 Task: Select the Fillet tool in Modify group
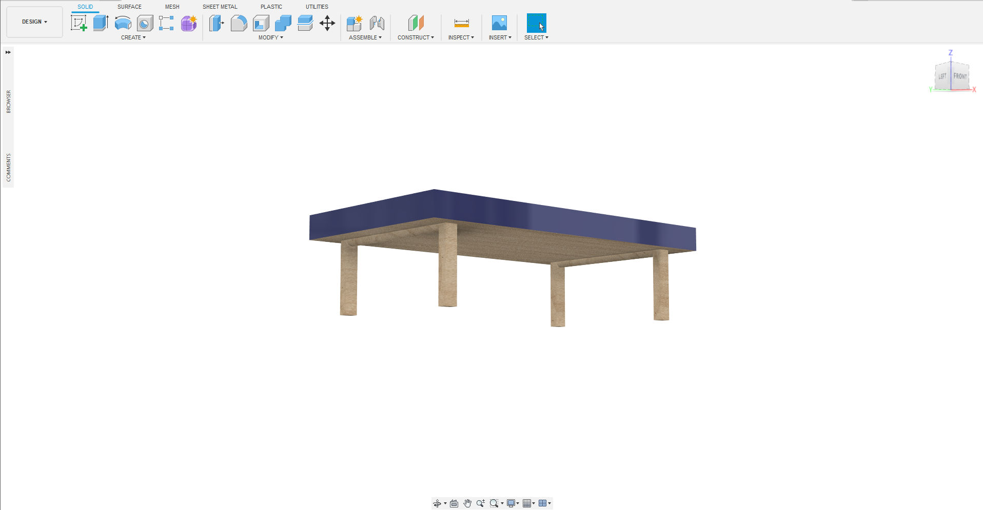coord(239,23)
